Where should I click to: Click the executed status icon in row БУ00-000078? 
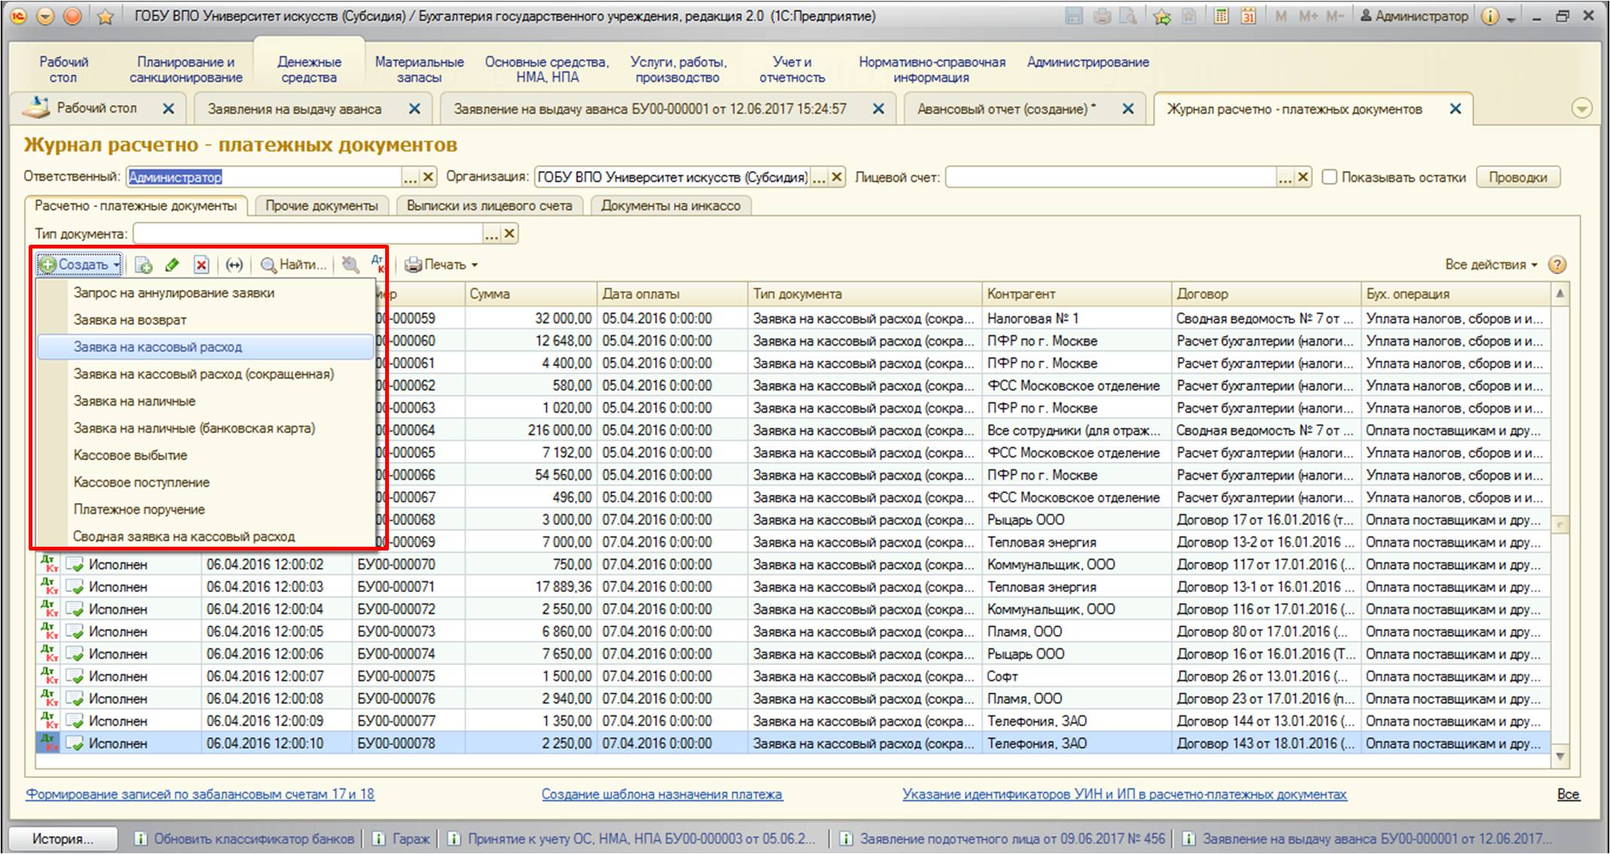click(x=75, y=743)
